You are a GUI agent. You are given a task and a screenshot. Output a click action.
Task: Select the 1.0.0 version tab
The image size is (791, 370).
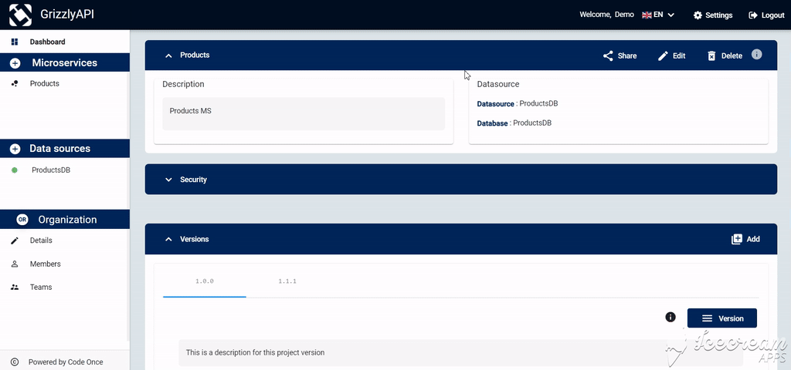tap(204, 281)
